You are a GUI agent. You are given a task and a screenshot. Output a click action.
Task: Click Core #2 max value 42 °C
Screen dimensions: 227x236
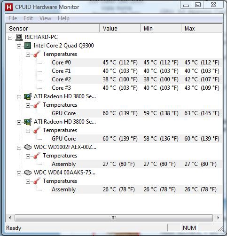point(202,79)
